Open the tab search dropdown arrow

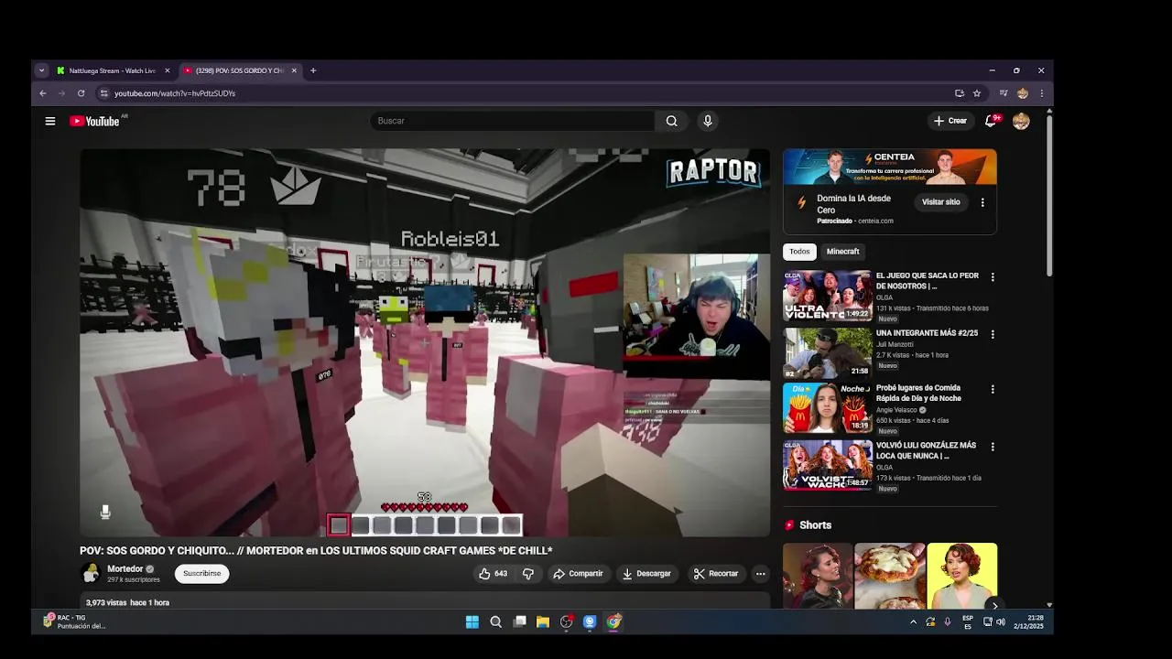click(41, 70)
